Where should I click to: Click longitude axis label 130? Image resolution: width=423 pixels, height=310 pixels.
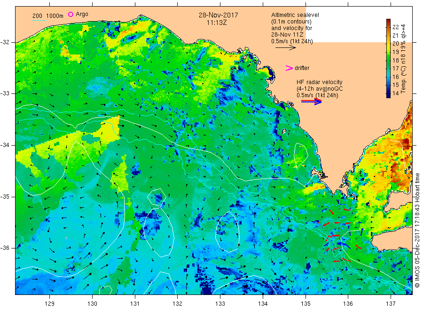92,303
